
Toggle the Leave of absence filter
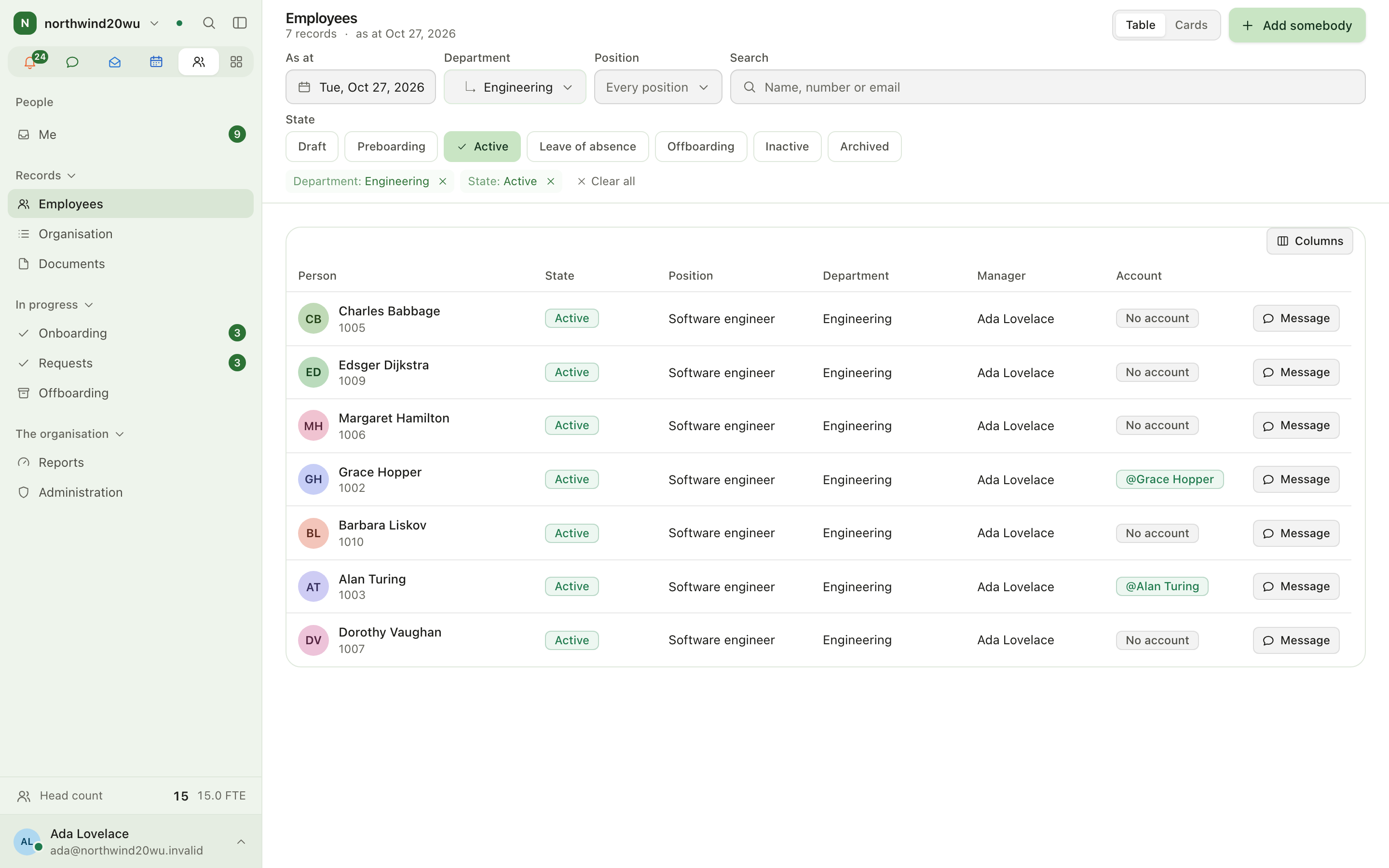[x=588, y=147]
